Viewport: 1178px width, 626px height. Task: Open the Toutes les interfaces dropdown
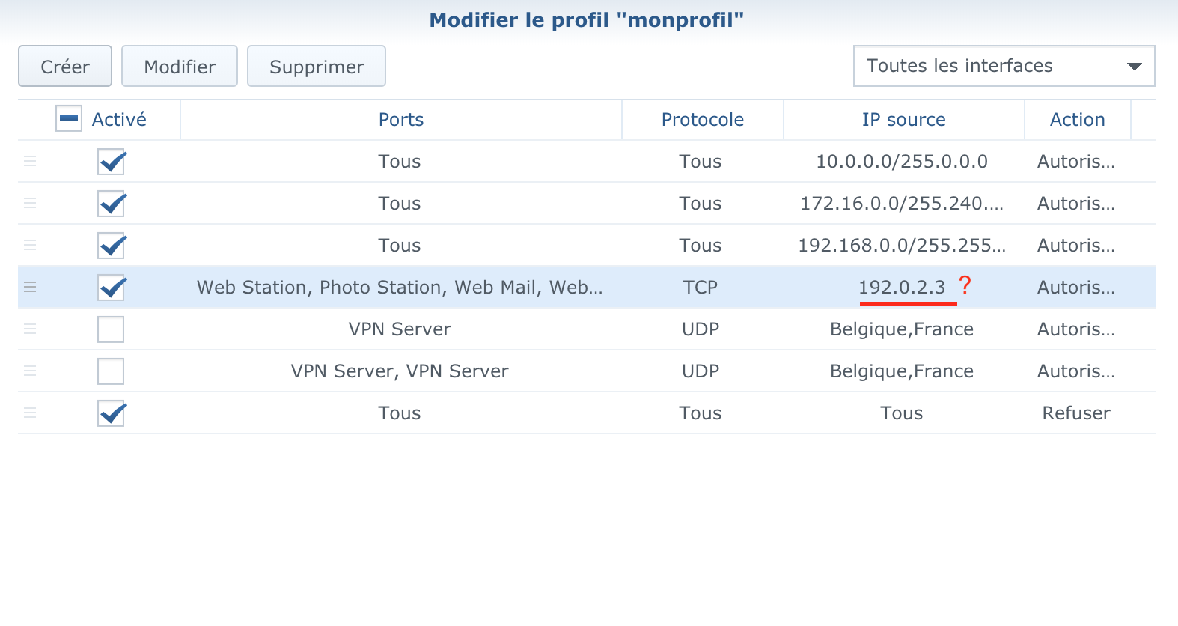1004,66
